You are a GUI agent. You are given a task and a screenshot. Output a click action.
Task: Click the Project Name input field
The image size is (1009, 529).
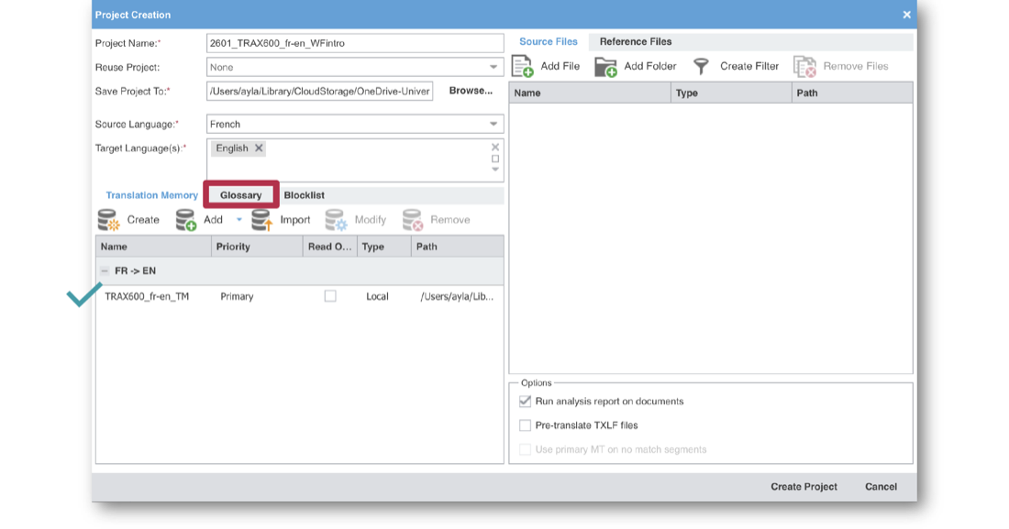point(355,43)
